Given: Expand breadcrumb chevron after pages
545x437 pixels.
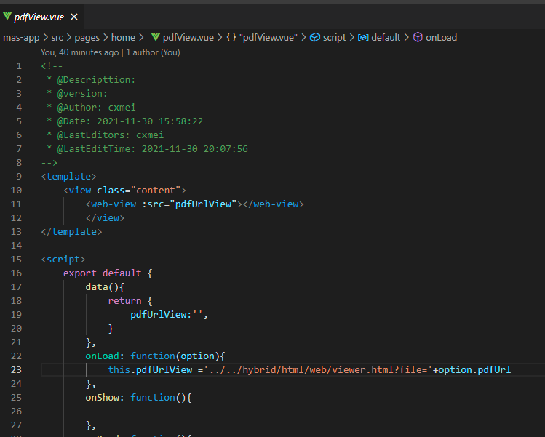Looking at the screenshot, I should pyautogui.click(x=106, y=38).
